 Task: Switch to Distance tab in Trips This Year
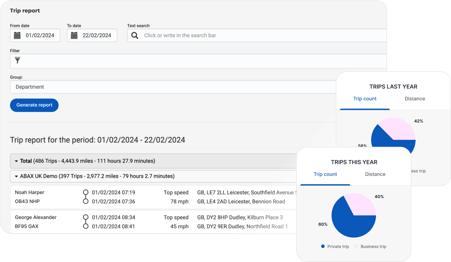[x=375, y=174]
